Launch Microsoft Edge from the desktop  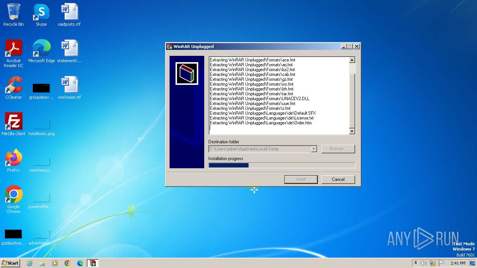pos(41,51)
